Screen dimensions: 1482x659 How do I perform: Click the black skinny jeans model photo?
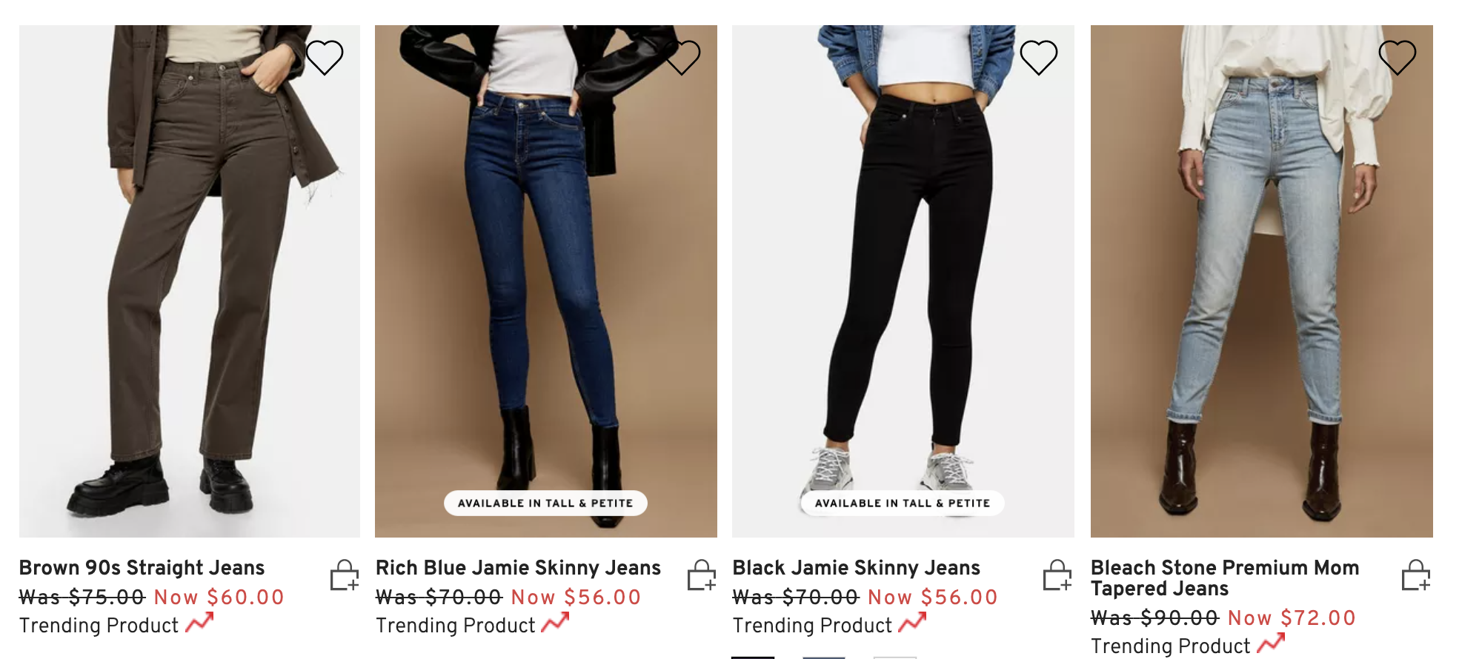click(x=903, y=281)
